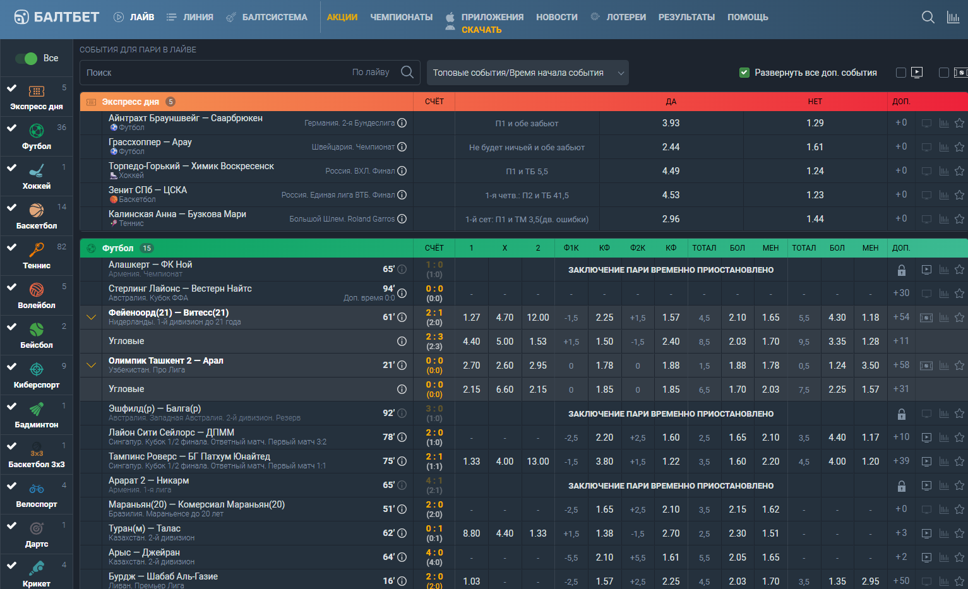968x589 pixels.
Task: Collapse Олимпик Ташкент 2 — Арал chevron
Action: click(91, 366)
